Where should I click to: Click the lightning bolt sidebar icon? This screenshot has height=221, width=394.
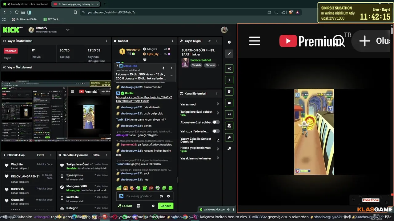[x=229, y=80]
